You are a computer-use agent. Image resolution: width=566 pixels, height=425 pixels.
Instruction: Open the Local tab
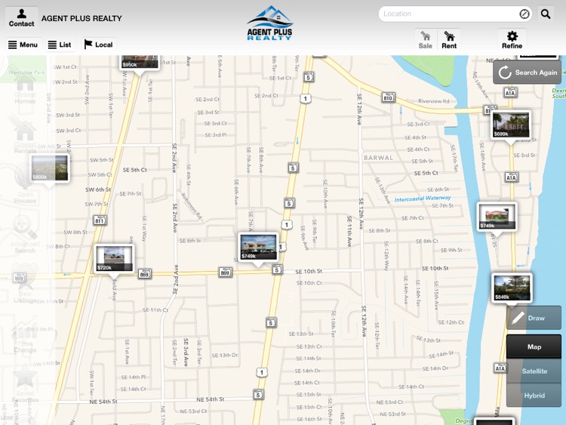tap(99, 45)
